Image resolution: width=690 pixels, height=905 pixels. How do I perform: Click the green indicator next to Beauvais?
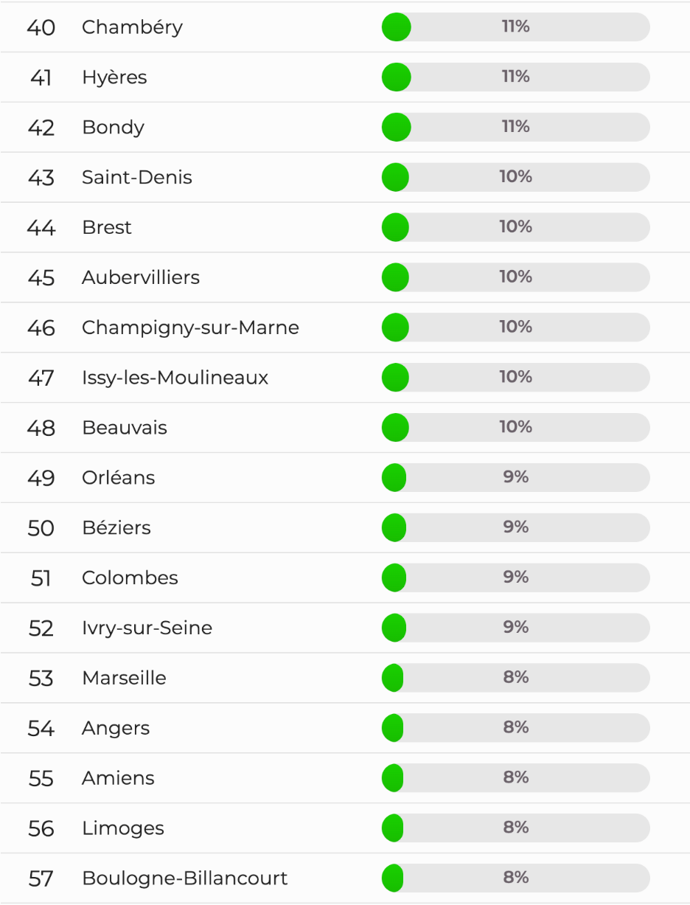[x=395, y=427]
